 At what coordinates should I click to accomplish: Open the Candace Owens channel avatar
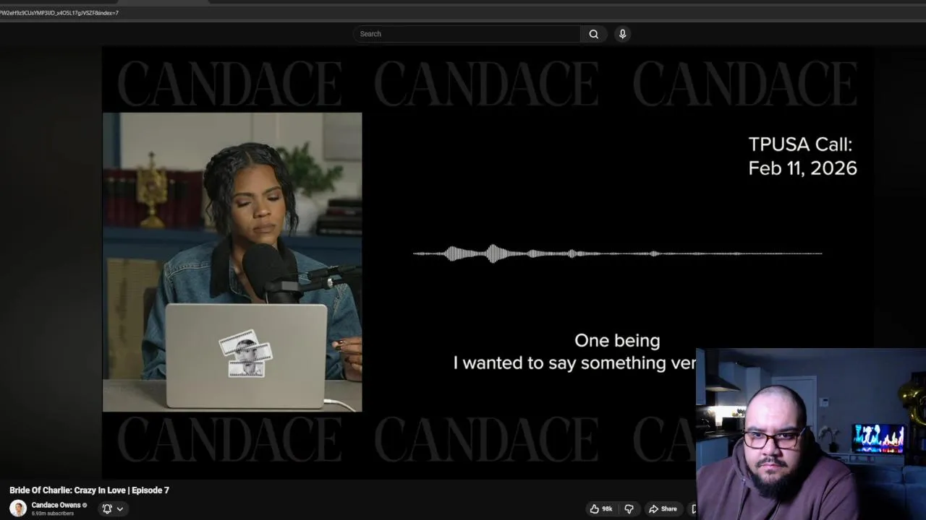pyautogui.click(x=18, y=508)
